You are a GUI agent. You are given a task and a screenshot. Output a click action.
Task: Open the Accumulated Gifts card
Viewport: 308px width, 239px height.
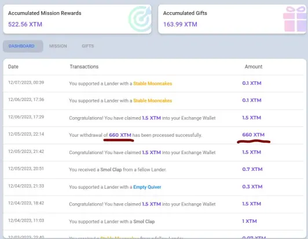(232, 19)
